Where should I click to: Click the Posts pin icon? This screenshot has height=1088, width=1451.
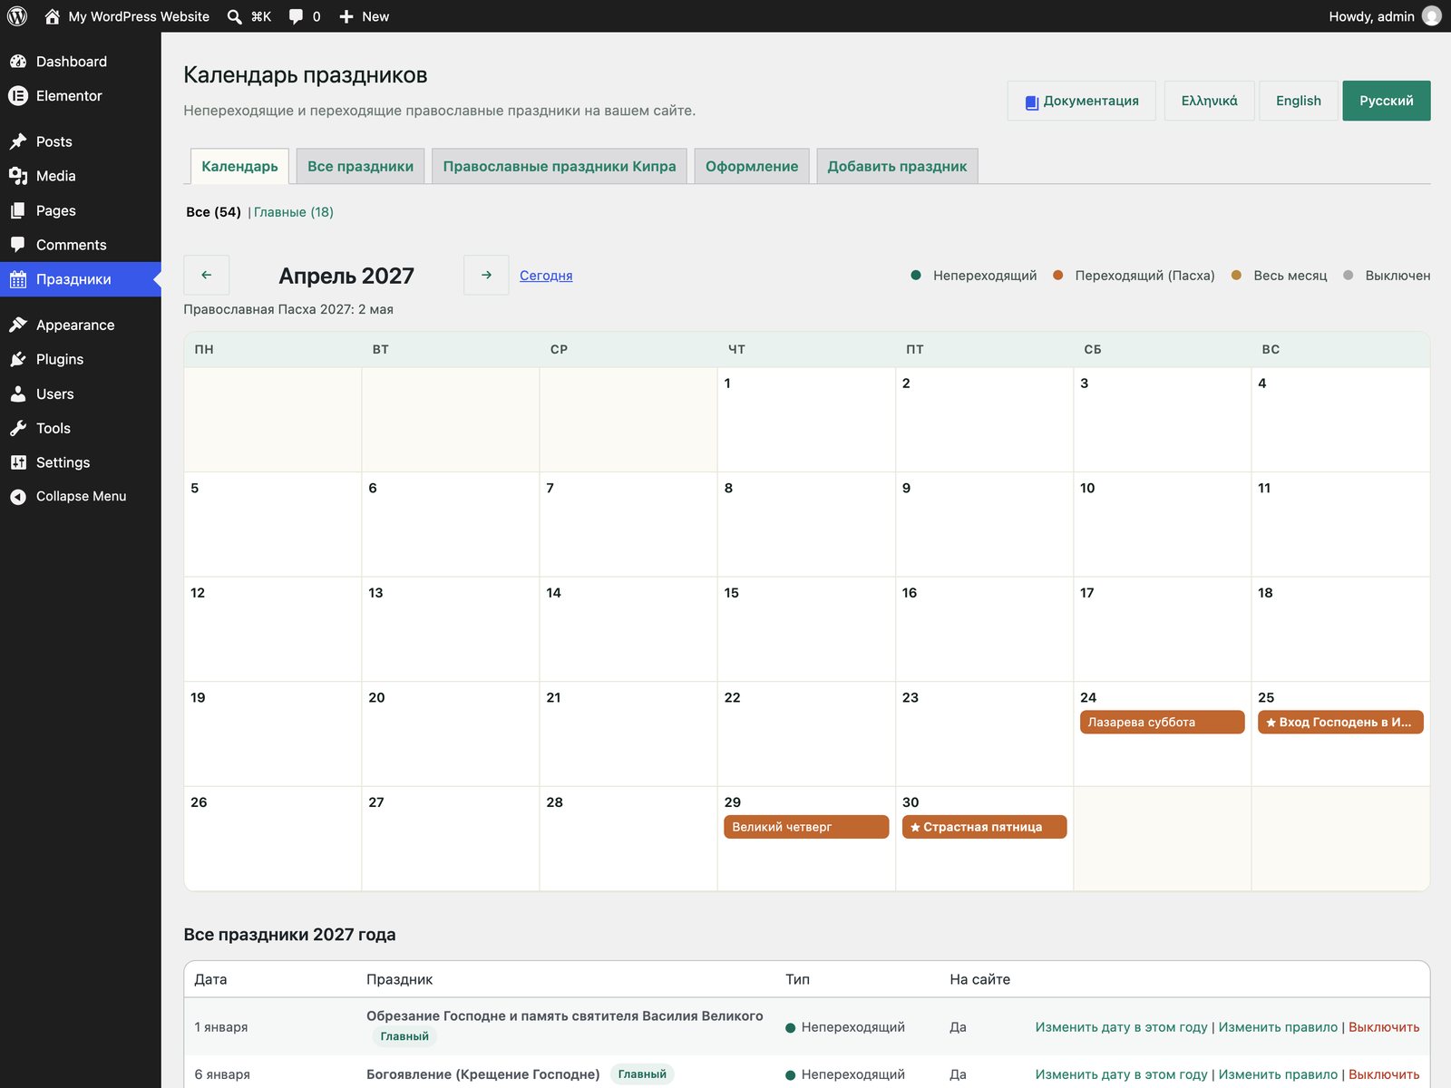point(18,141)
